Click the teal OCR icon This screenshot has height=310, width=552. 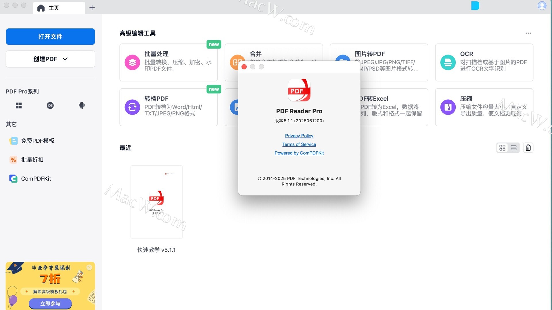448,62
